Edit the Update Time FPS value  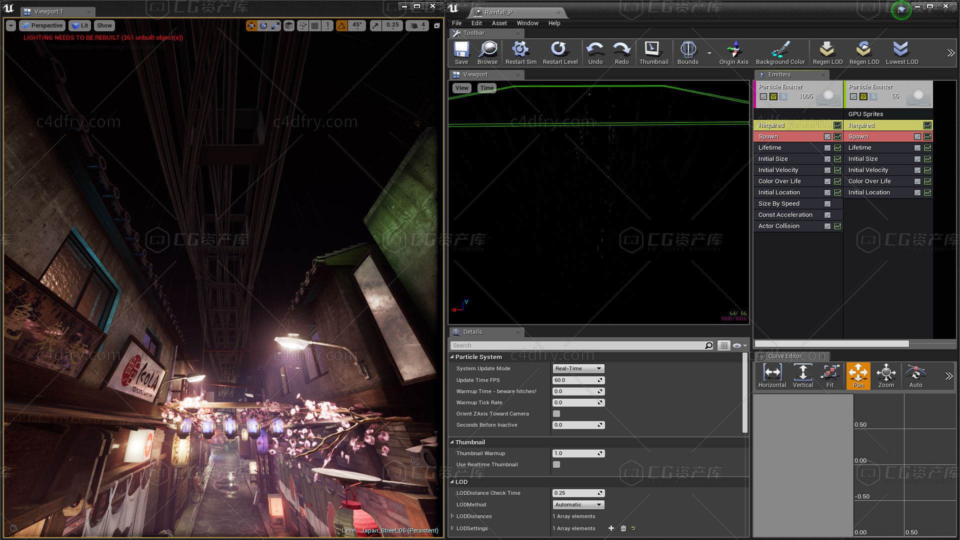coord(578,380)
